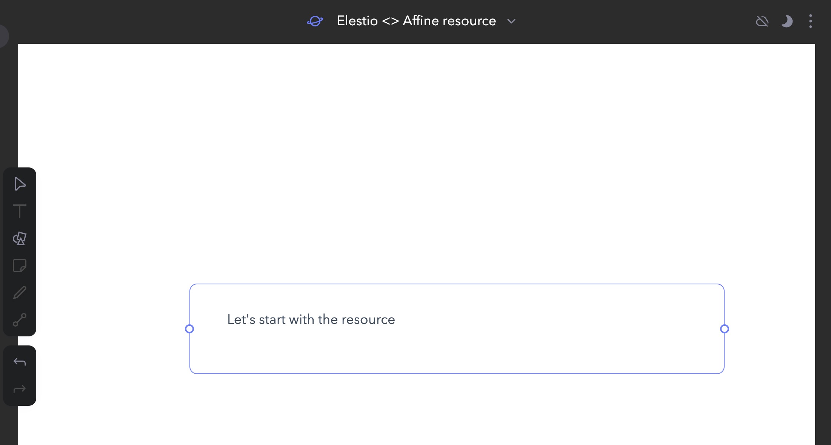Image resolution: width=831 pixels, height=445 pixels.
Task: Toggle dark mode with the moon icon
Action: 787,21
